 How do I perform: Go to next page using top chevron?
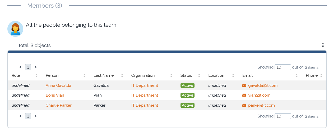click(x=36, y=67)
